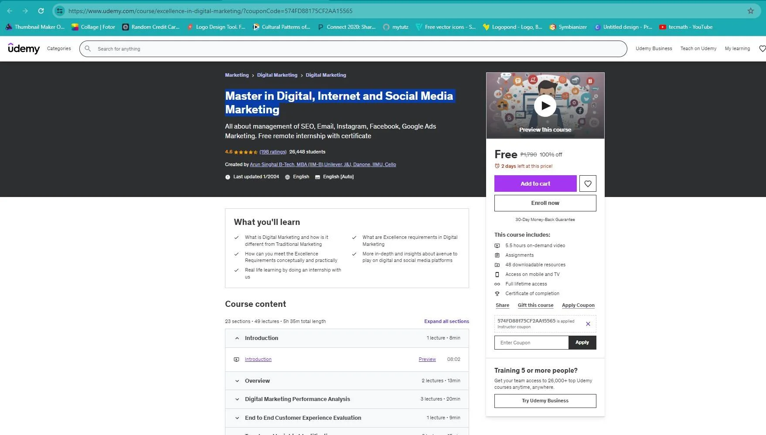Viewport: 766px width, 435px height.
Task: Open the Collage | Fotor bookmark
Action: (x=93, y=27)
